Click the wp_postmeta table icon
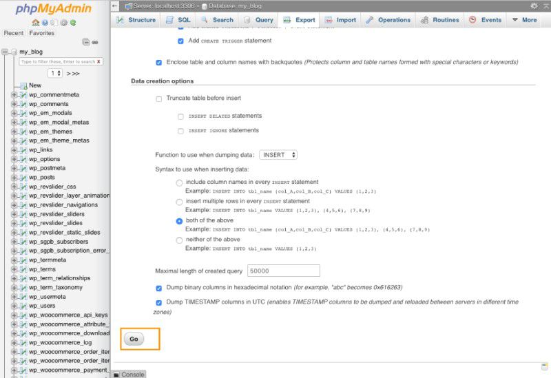 [23, 168]
